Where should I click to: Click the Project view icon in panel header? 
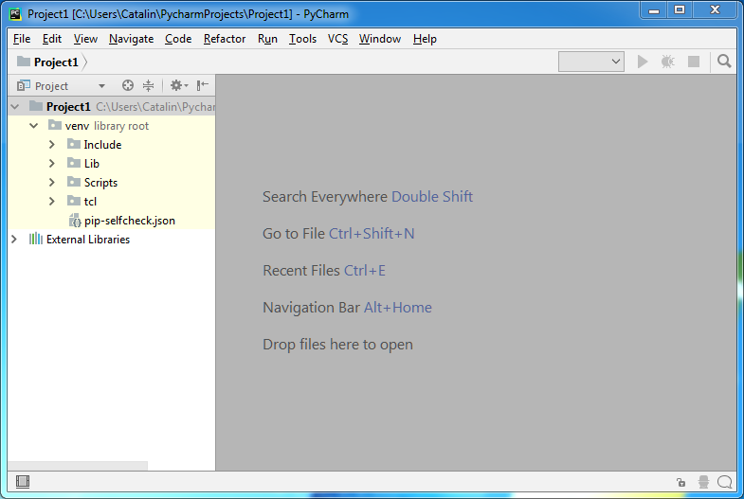tap(24, 85)
